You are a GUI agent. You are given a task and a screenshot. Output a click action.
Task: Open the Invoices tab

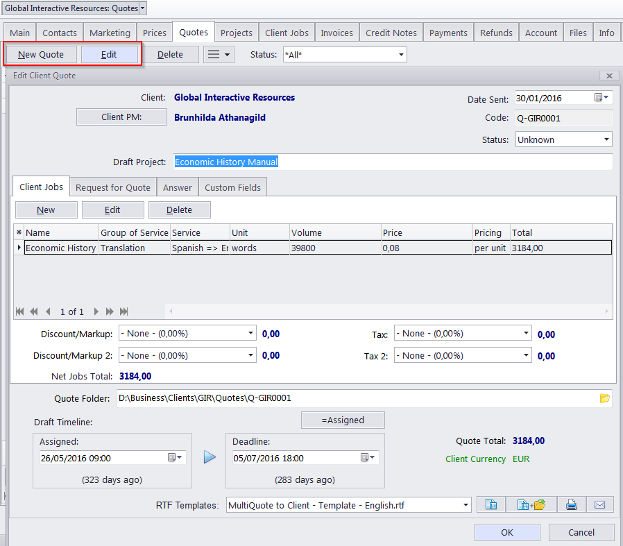[336, 33]
